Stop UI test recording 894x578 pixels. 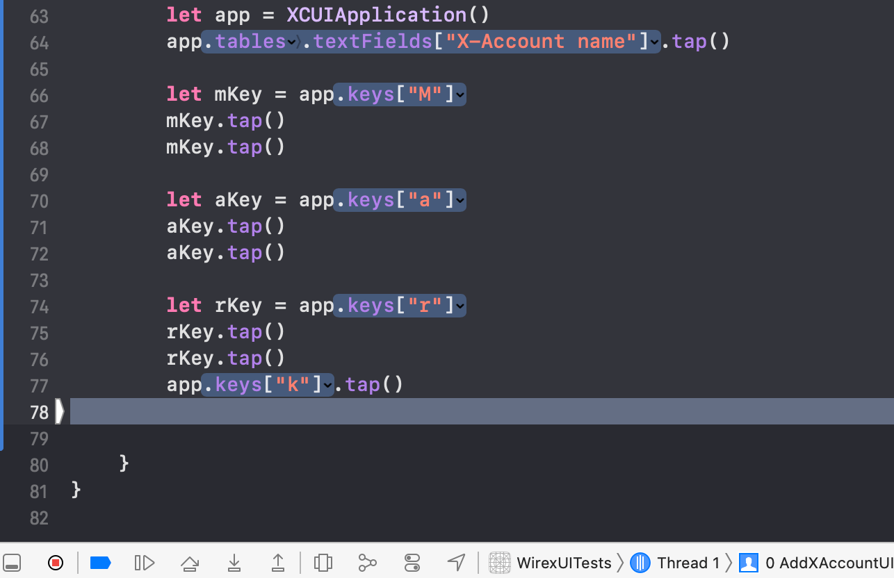56,562
